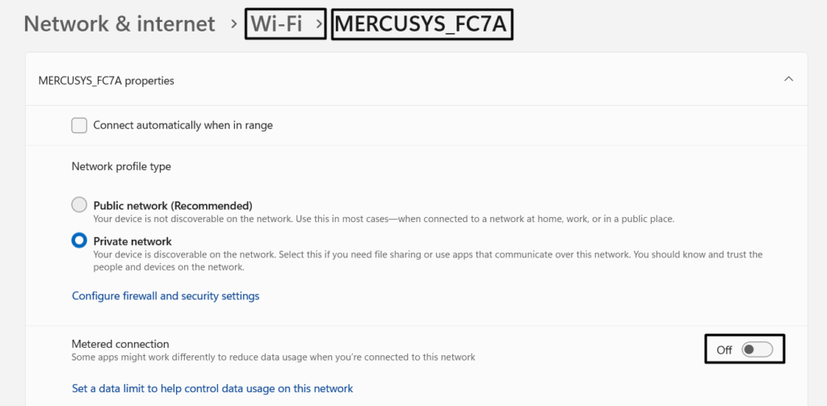Open the Set a data limit link

click(x=212, y=388)
